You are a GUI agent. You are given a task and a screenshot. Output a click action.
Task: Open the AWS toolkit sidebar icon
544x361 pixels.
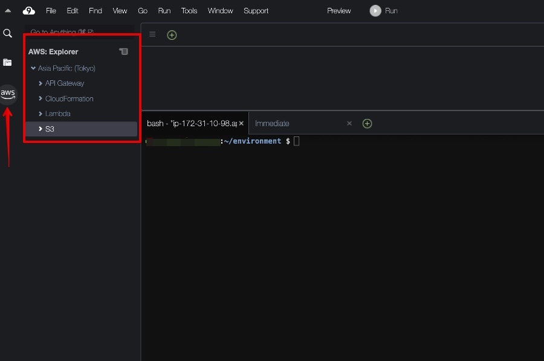(8, 94)
